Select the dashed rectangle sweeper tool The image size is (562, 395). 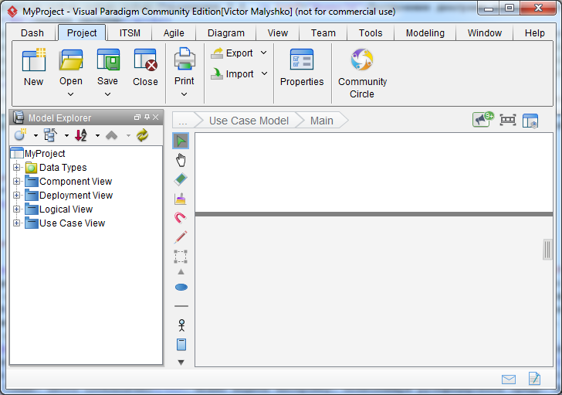click(x=181, y=257)
